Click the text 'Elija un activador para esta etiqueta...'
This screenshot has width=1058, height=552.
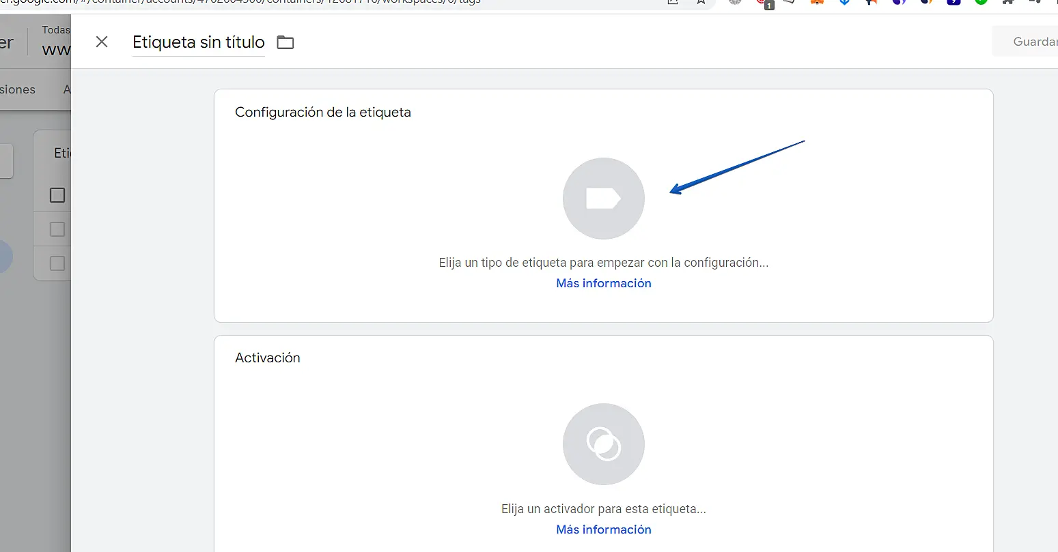point(604,509)
